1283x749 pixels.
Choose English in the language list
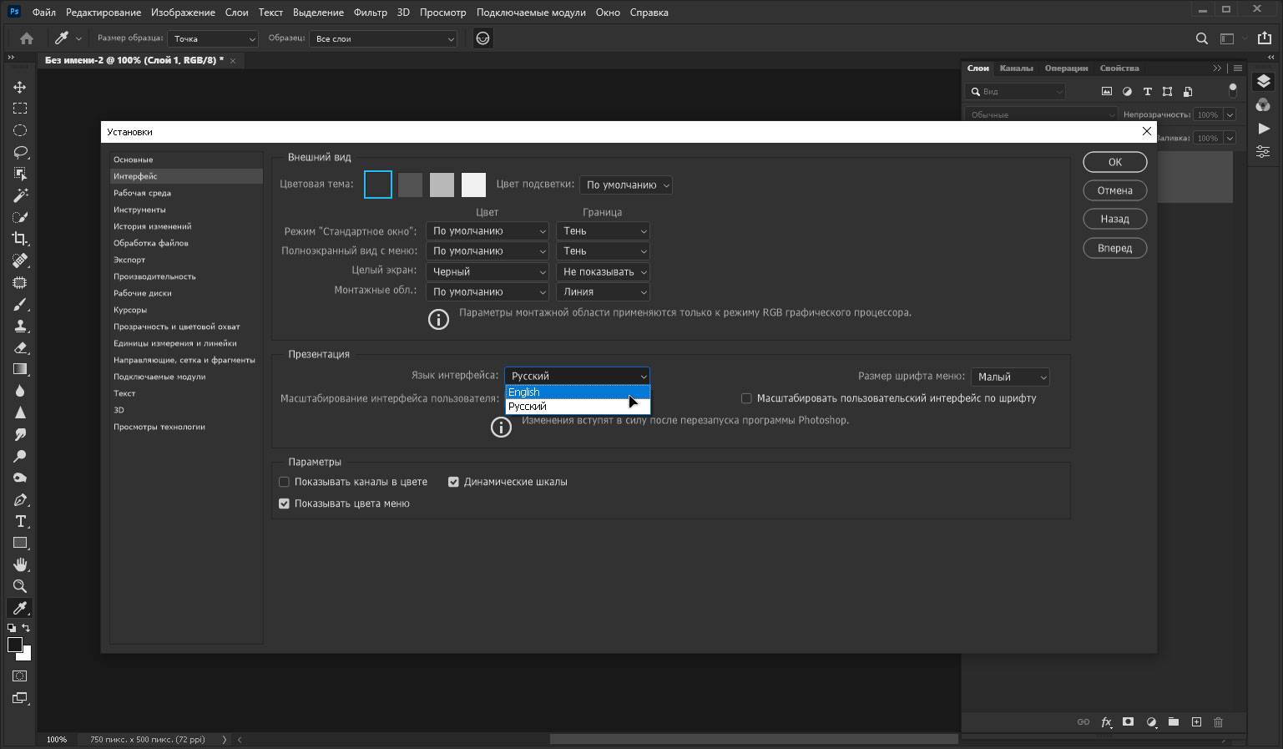577,392
